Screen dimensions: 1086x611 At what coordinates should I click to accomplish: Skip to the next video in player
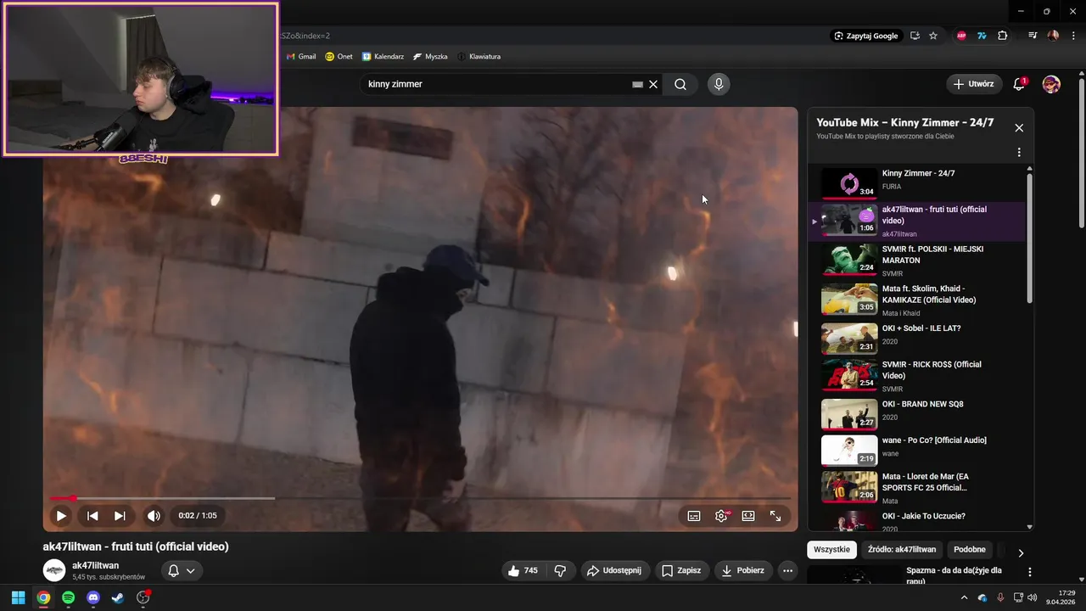pos(120,515)
